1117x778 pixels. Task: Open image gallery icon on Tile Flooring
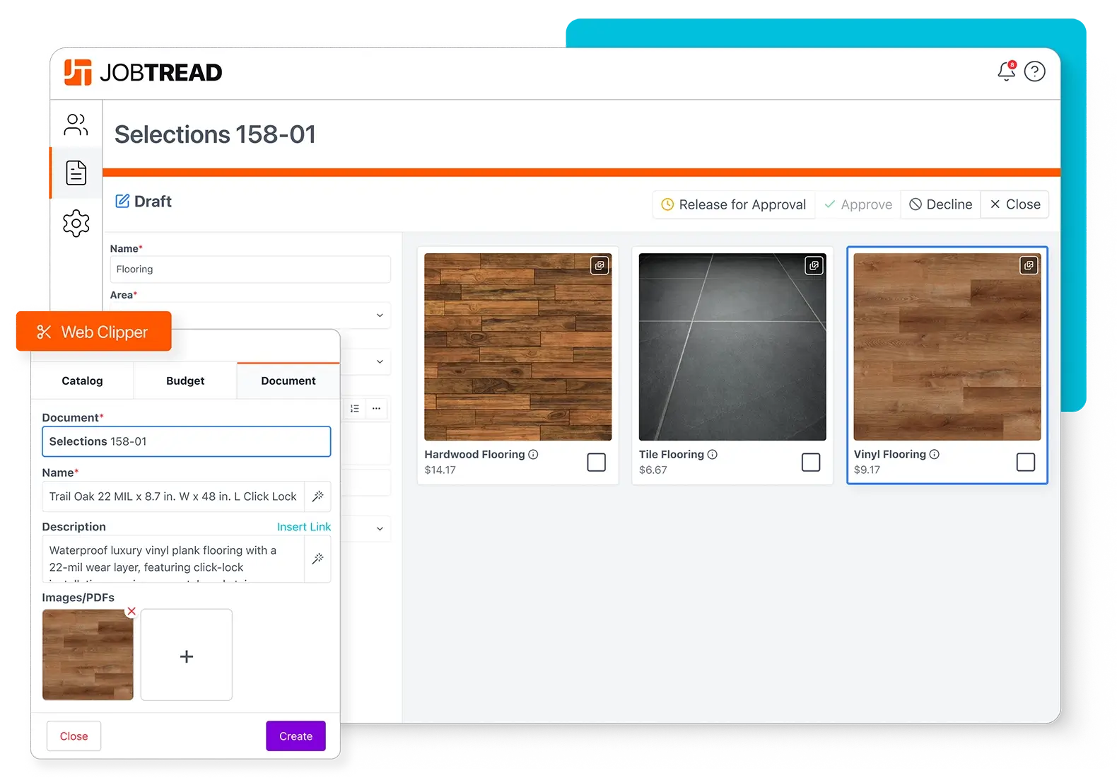pyautogui.click(x=814, y=265)
